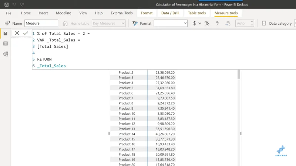This screenshot has width=296, height=166.
Task: Click the Save icon in title bar
Action: pyautogui.click(x=6, y=4)
